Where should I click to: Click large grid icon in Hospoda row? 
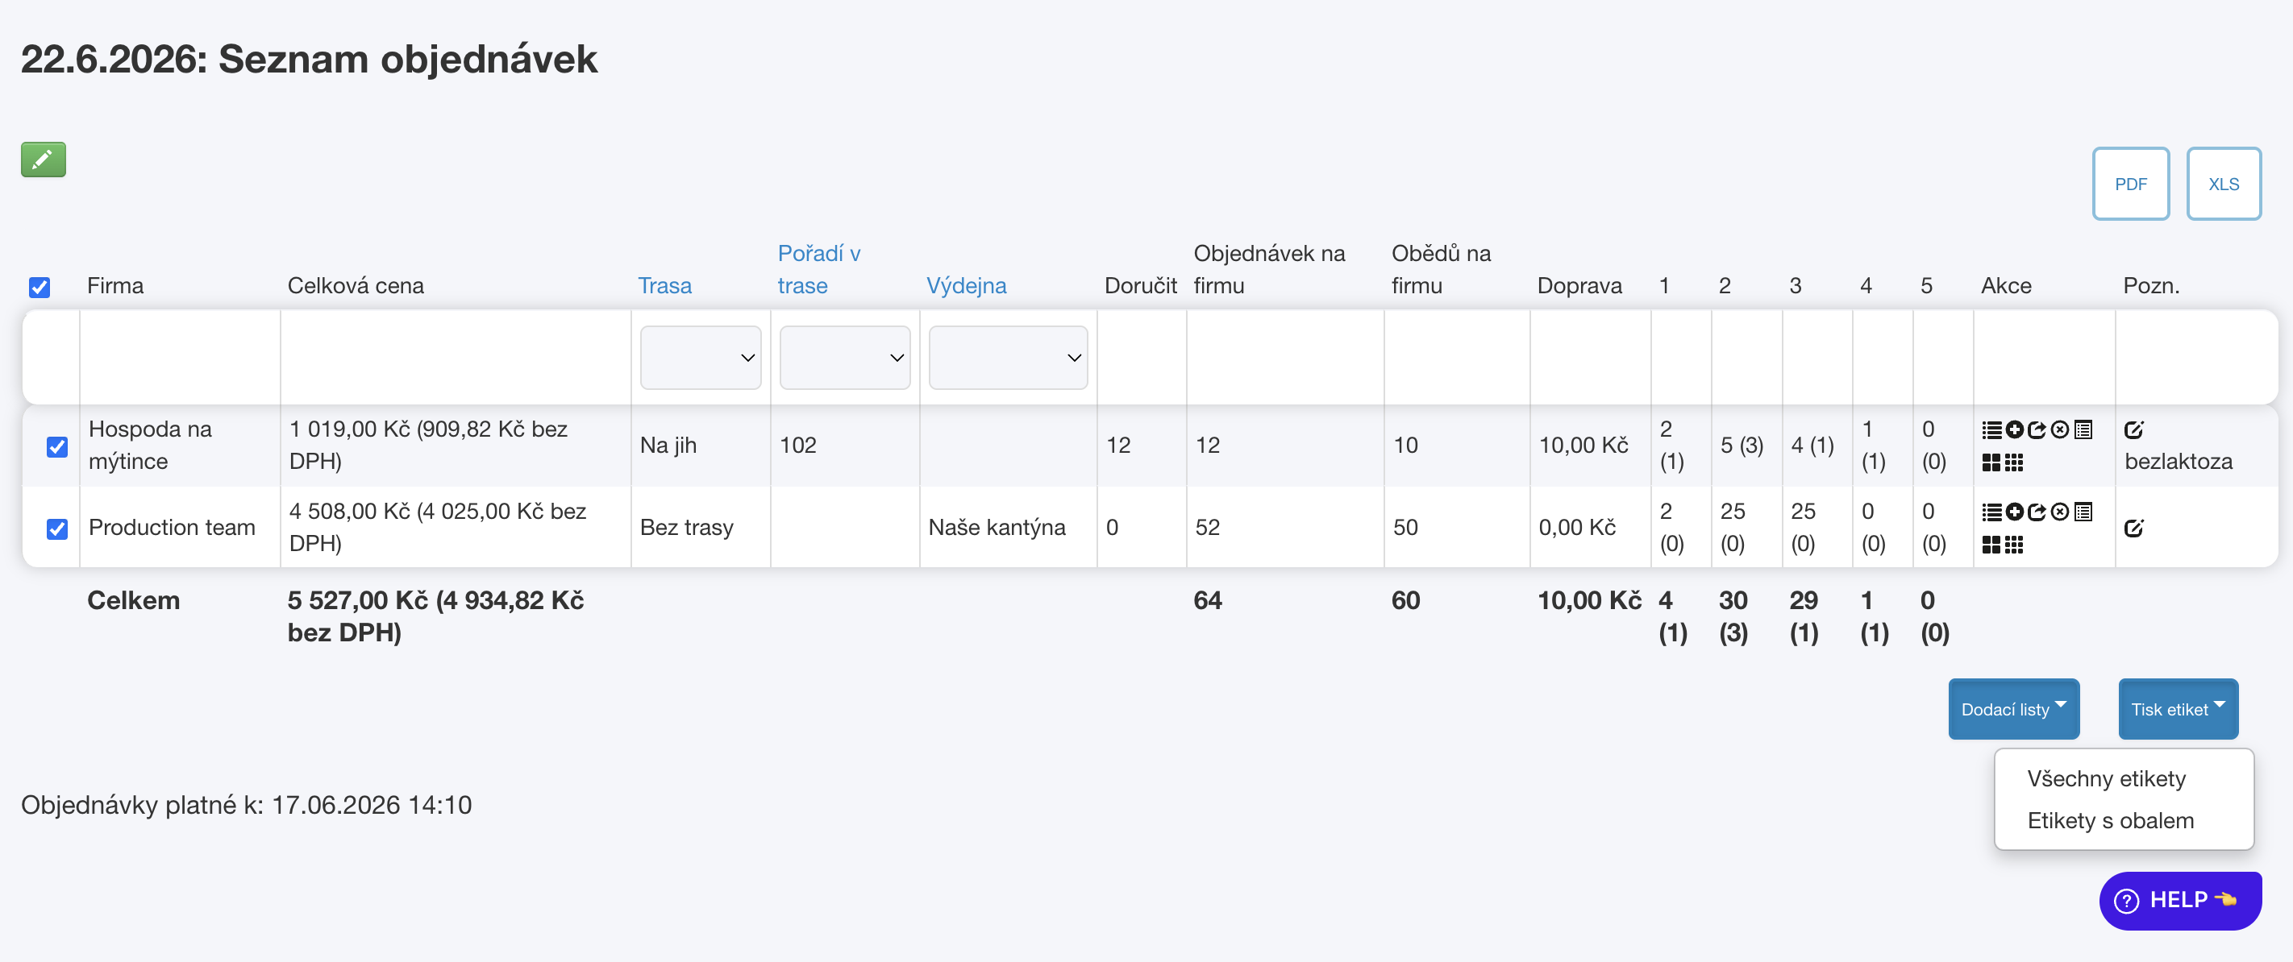(x=1991, y=462)
